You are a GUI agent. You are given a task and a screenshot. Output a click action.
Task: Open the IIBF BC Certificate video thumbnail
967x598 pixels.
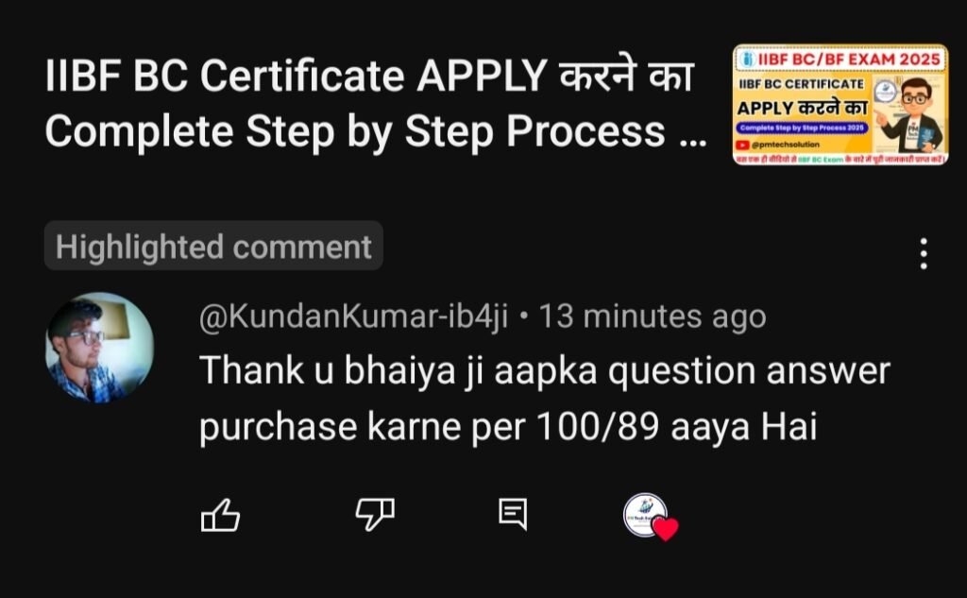(x=840, y=104)
